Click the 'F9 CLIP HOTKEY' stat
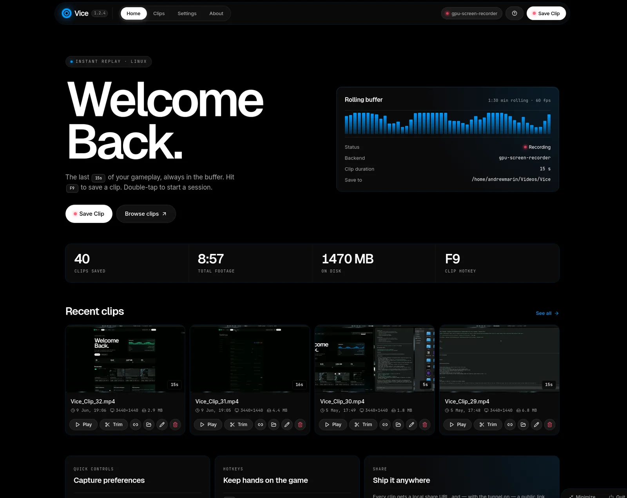The image size is (627, 498). (x=497, y=263)
